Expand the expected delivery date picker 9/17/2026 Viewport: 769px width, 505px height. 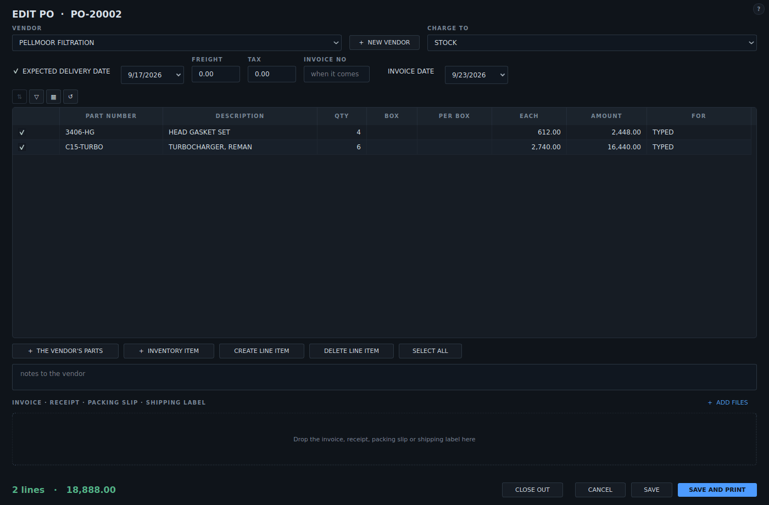pyautogui.click(x=152, y=75)
